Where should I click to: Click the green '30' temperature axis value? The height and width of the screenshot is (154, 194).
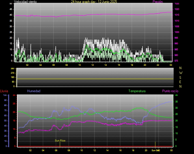tap(176, 108)
